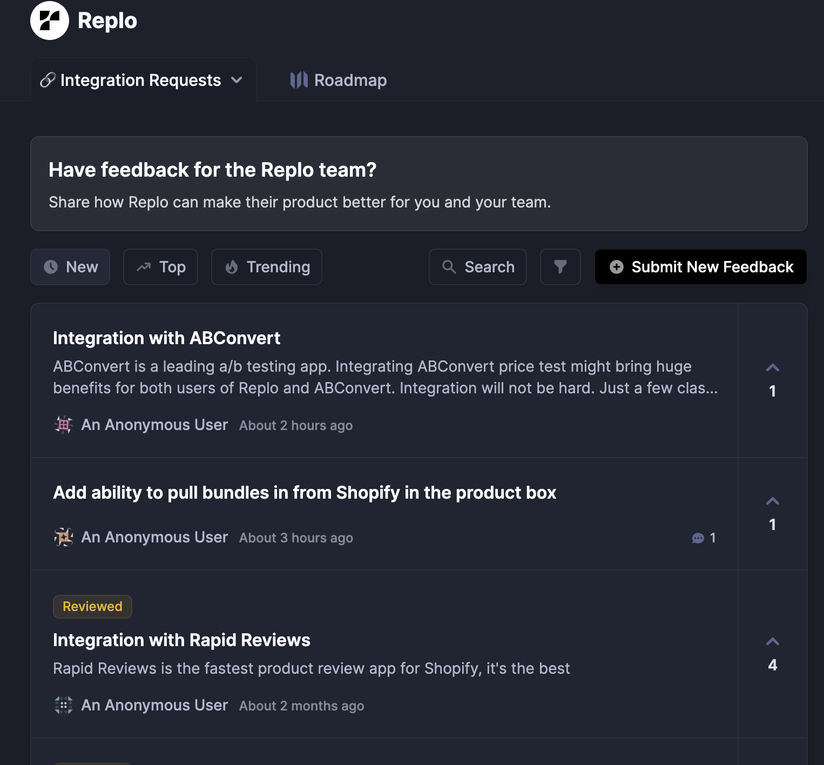Sort feedback by Top

[x=160, y=267]
